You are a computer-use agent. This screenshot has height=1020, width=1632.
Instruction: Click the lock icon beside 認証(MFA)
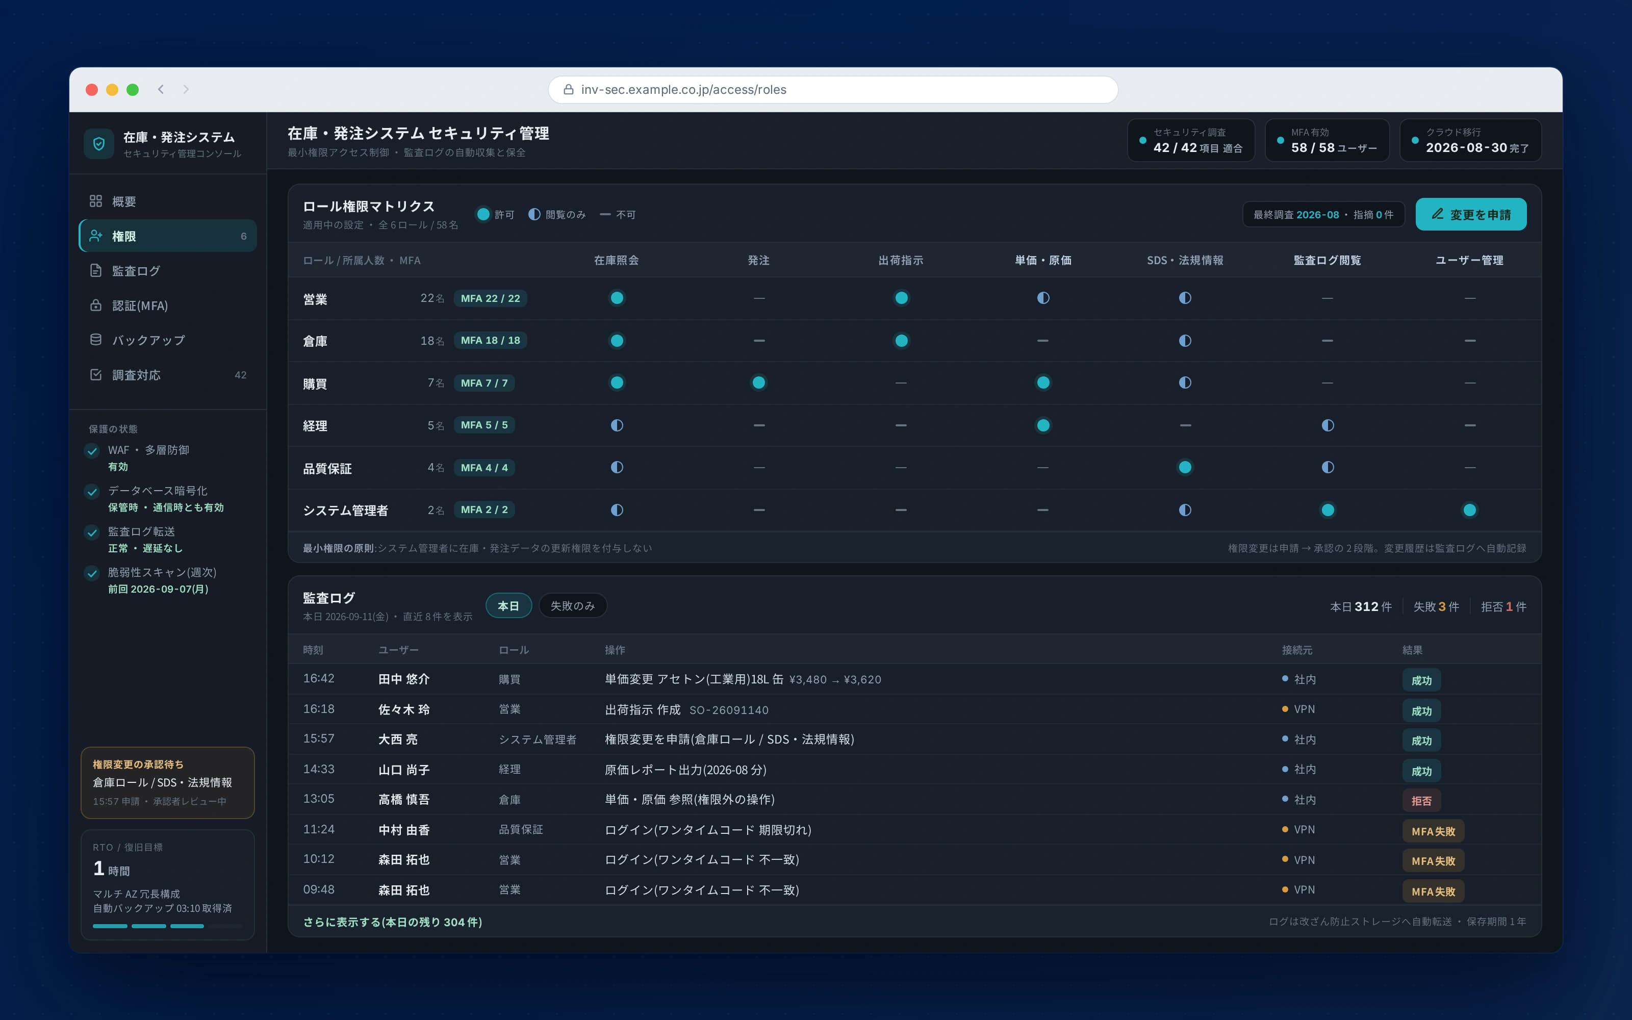(x=96, y=305)
